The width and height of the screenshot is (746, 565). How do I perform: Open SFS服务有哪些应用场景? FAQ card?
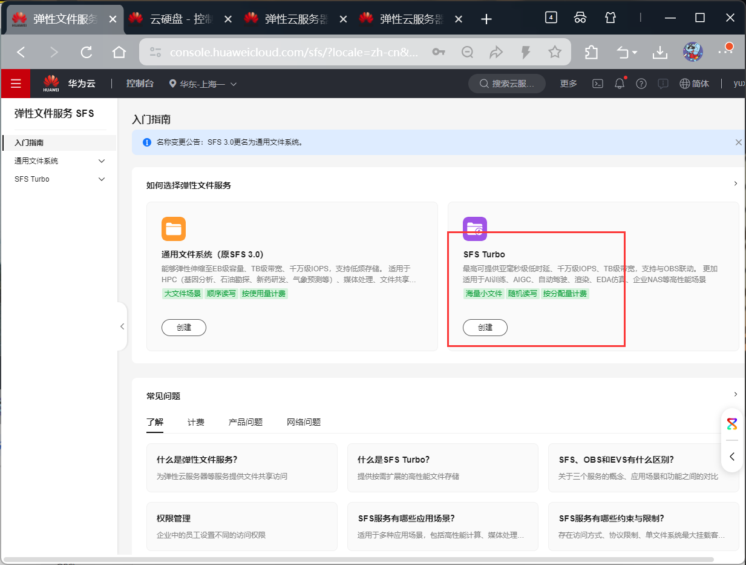pos(443,526)
